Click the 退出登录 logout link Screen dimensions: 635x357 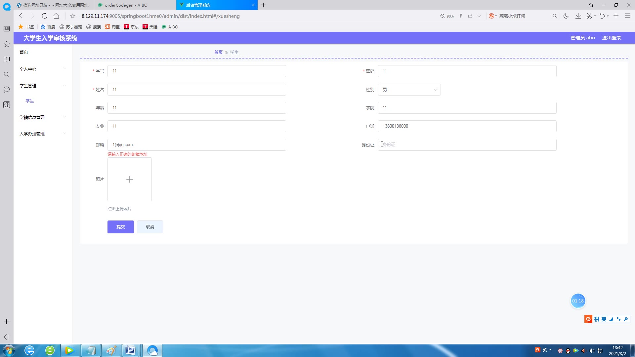[612, 38]
